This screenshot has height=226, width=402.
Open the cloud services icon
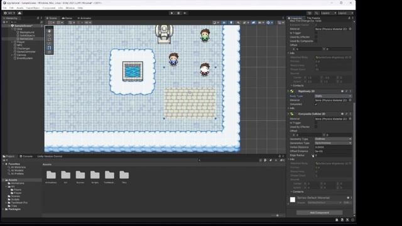tap(19, 13)
